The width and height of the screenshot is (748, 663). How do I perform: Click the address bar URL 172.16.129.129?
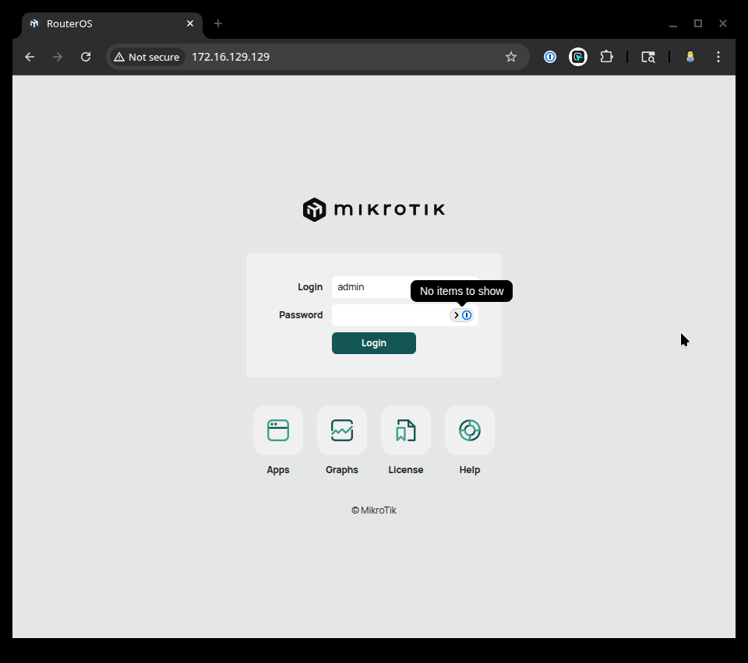(231, 57)
